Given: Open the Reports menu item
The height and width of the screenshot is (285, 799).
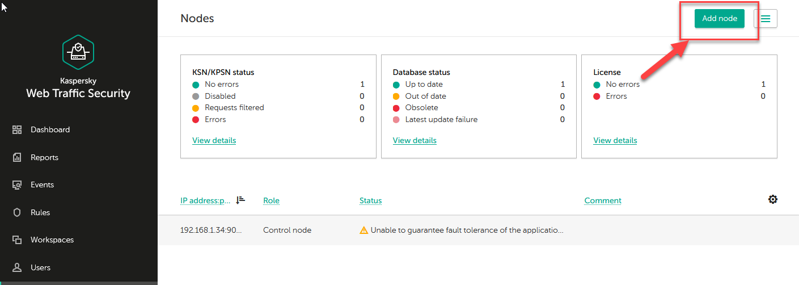Looking at the screenshot, I should tap(44, 157).
